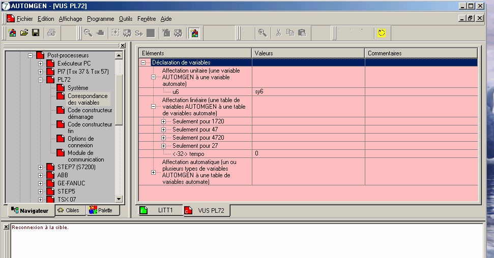The width and height of the screenshot is (494, 258).
Task: Open the Programme menu
Action: (100, 19)
